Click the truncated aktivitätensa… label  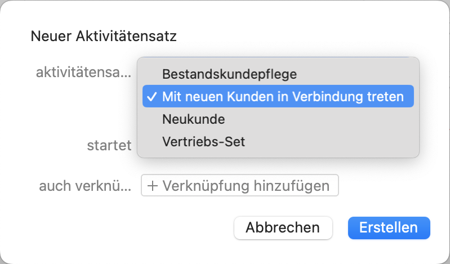83,72
